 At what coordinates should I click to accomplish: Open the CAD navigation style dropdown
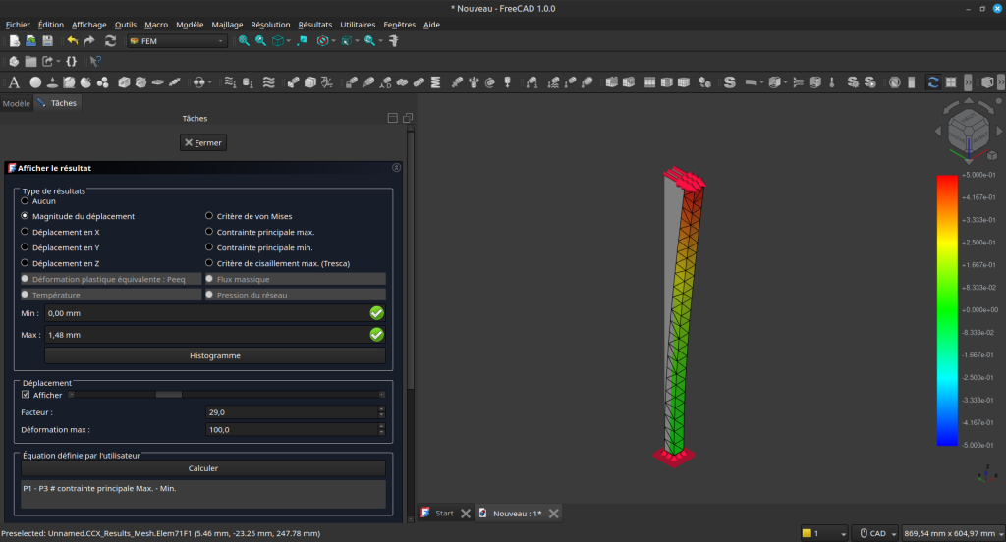tap(877, 533)
